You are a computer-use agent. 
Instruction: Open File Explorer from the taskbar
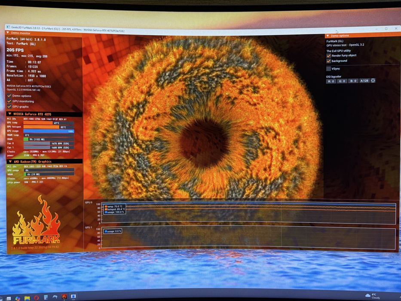(x=27, y=298)
